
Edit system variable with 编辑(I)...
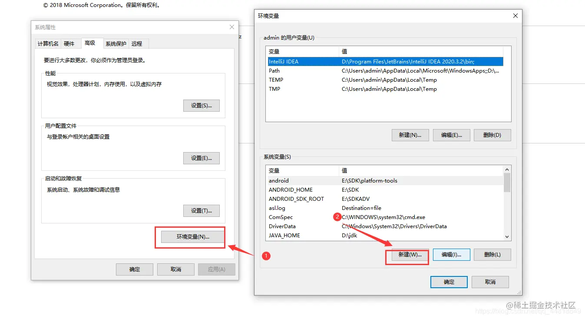pos(452,255)
